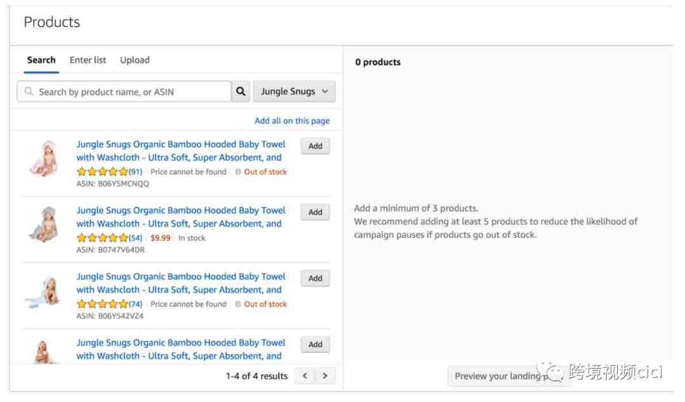This screenshot has width=685, height=402.
Task: Go to previous results page arrow
Action: tap(305, 376)
